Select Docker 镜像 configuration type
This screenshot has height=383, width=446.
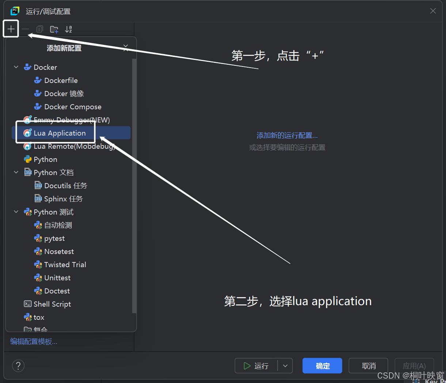point(71,94)
